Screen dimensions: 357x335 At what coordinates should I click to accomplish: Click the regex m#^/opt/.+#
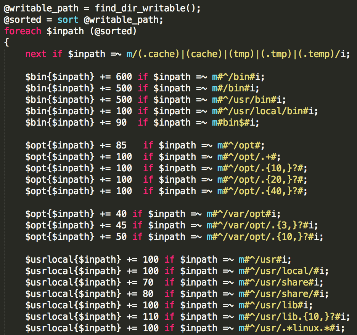247,157
